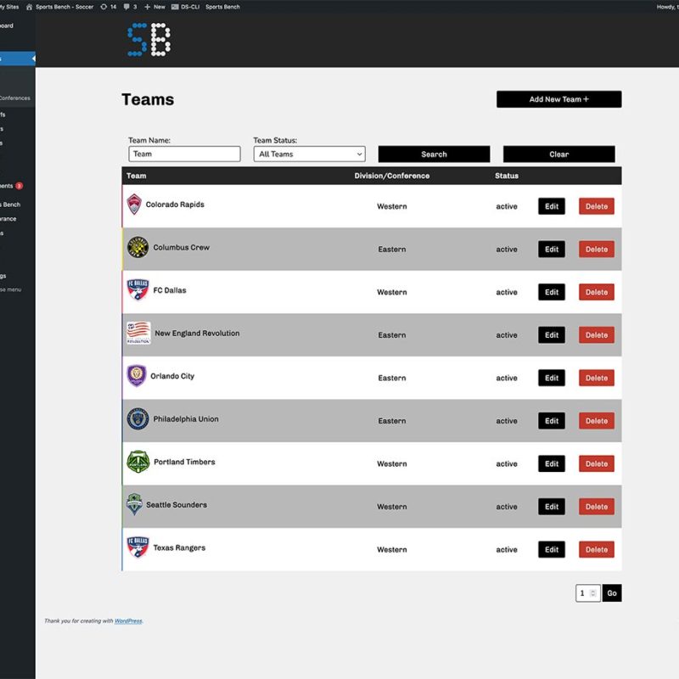Viewport: 679px width, 679px height.
Task: Click the Seattle Sounders team name
Action: (177, 505)
